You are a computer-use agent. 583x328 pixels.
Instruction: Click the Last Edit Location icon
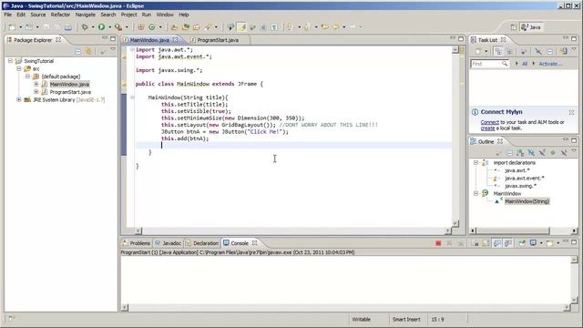(x=324, y=26)
